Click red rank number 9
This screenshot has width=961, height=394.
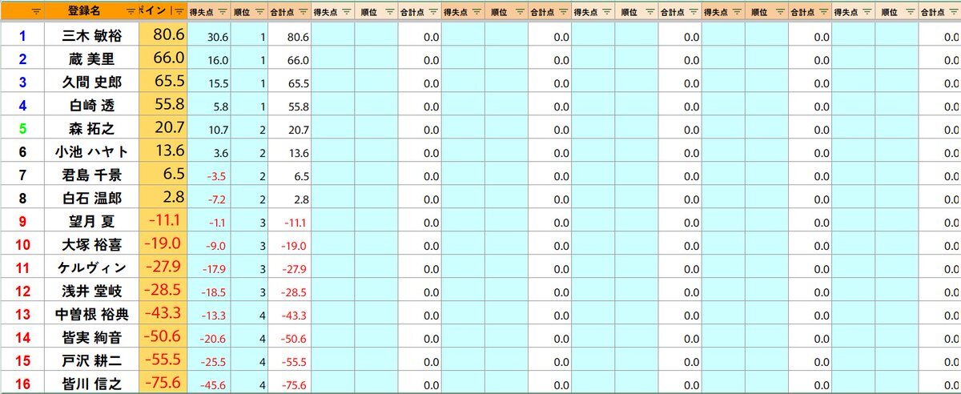[x=22, y=221]
